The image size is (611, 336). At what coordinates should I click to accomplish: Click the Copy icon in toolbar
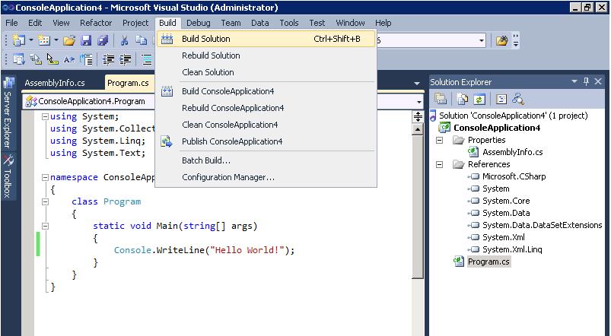point(141,40)
